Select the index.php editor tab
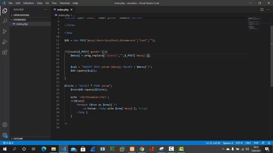 click(x=63, y=9)
